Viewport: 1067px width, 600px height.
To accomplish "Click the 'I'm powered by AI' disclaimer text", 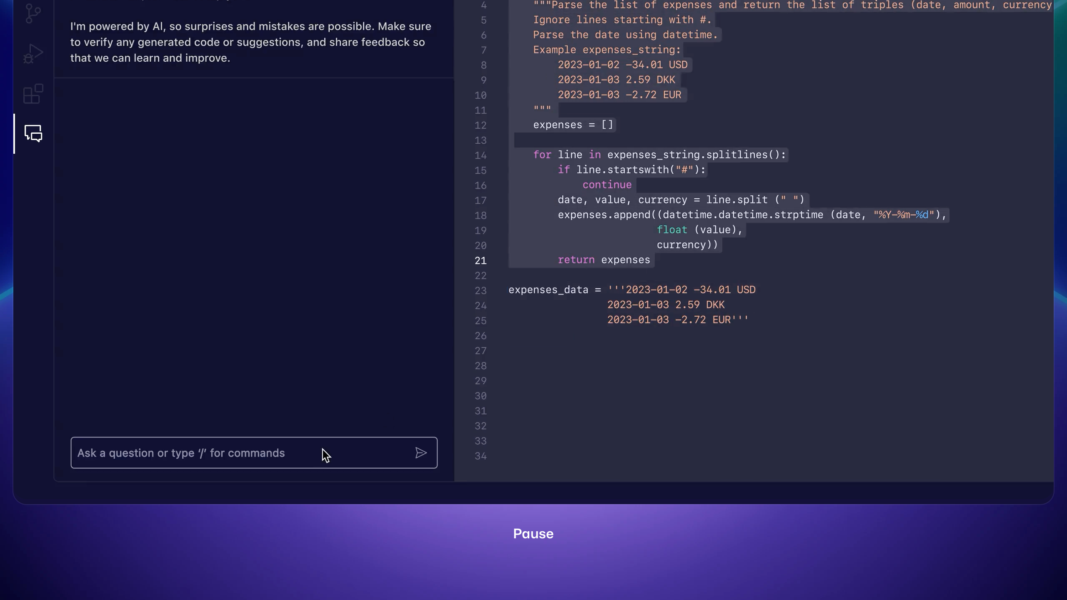I will (x=251, y=42).
